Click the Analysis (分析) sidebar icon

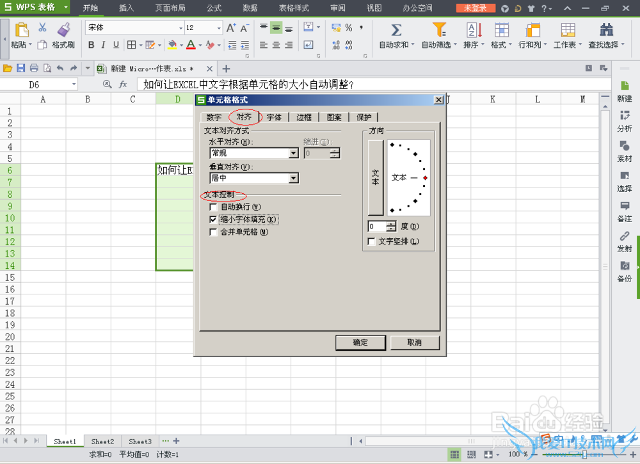tap(624, 115)
